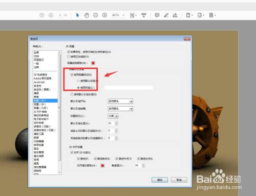This screenshot has width=256, height=196.
Task: Open the snap hint color swatch
Action: click(102, 166)
